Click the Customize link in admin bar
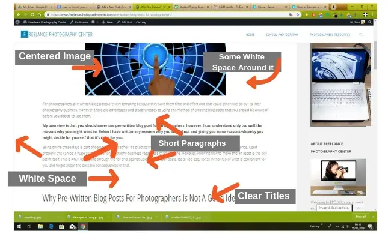 click(79, 22)
